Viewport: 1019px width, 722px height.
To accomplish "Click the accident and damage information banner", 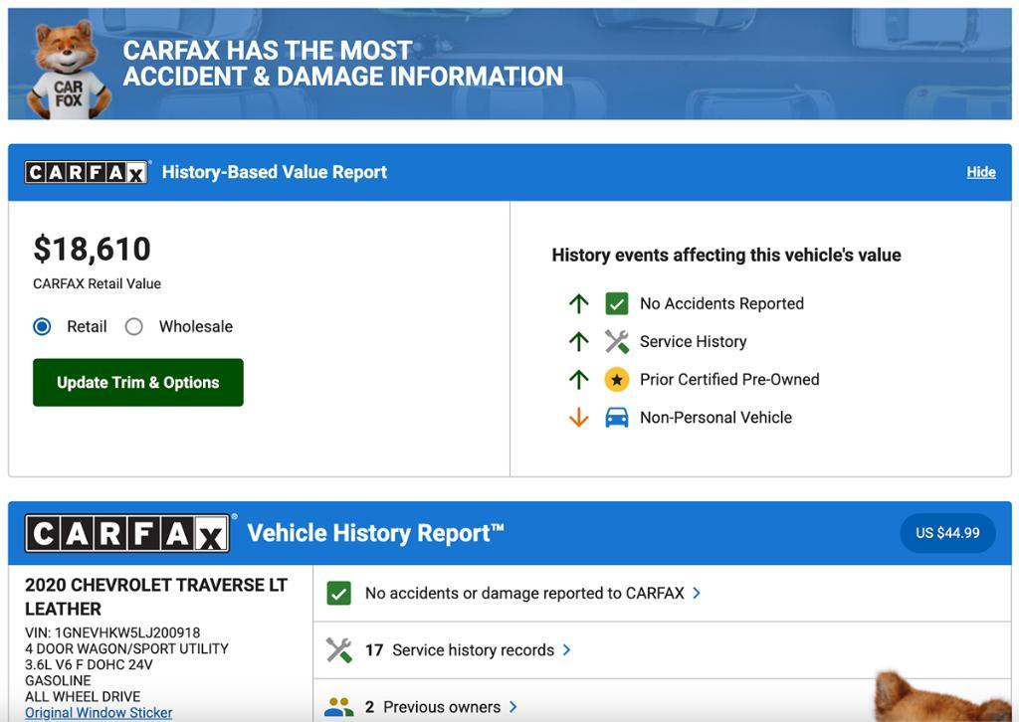I will click(x=509, y=64).
